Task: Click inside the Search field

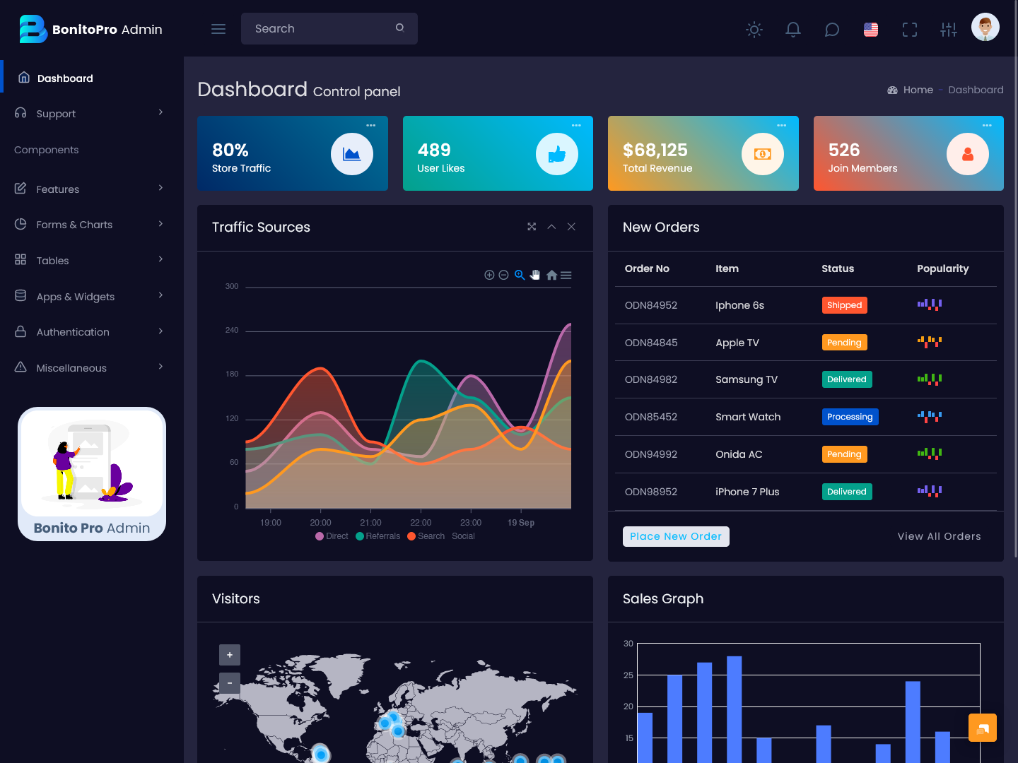Action: click(x=318, y=28)
